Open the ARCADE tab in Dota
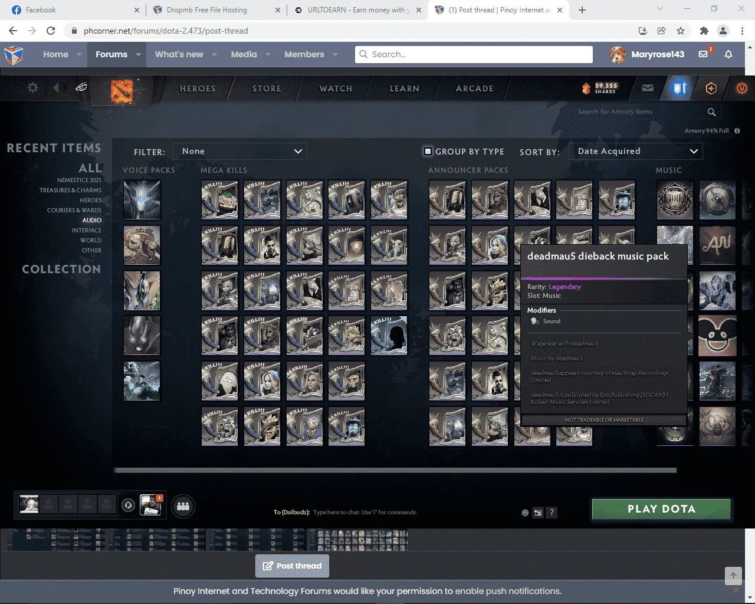The height and width of the screenshot is (604, 755). (475, 88)
